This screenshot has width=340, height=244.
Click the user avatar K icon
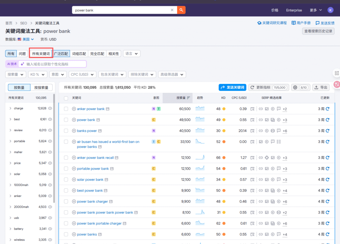point(330,10)
